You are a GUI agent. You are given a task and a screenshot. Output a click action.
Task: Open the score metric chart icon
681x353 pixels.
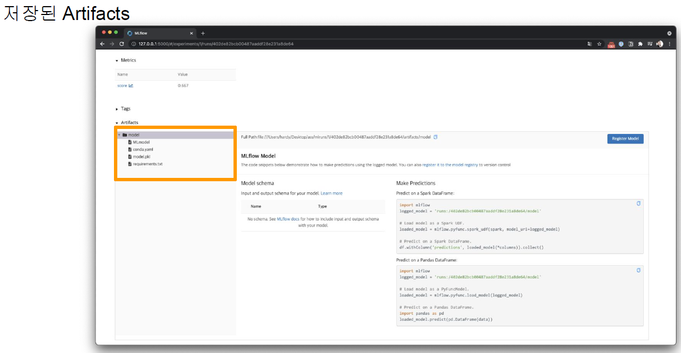[x=131, y=86]
